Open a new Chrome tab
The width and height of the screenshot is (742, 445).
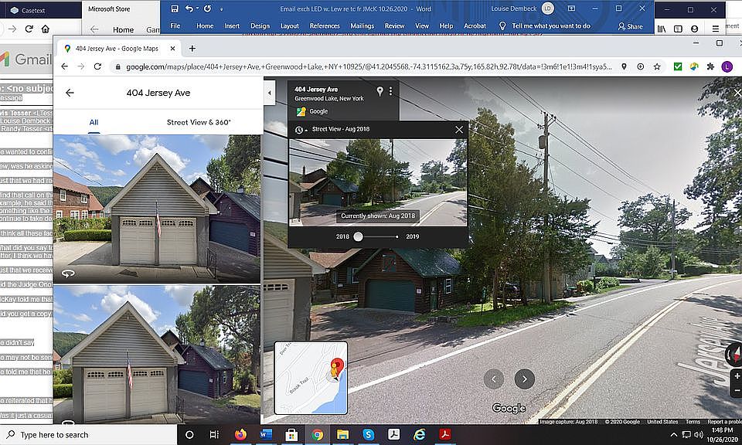(192, 48)
